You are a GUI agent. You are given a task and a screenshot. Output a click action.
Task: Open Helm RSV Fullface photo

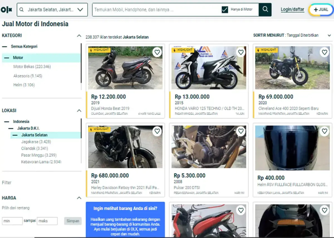coord(292,148)
